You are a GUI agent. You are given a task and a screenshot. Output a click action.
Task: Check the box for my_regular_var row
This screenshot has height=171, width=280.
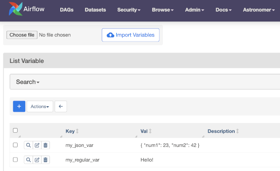[15, 160]
